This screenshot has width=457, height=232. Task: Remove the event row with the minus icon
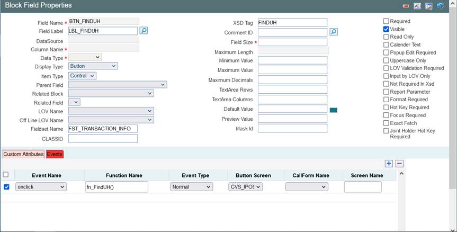(400, 164)
